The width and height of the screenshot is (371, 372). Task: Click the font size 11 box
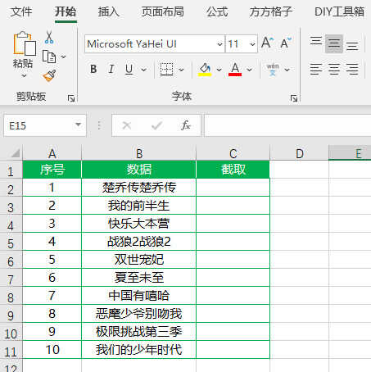pyautogui.click(x=237, y=44)
